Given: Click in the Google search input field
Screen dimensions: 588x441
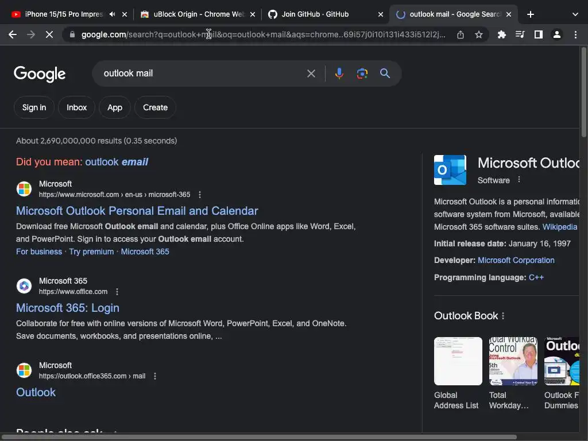Looking at the screenshot, I should [203, 73].
